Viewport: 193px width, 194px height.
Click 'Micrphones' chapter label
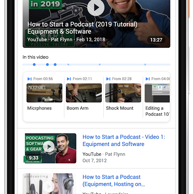click(40, 108)
